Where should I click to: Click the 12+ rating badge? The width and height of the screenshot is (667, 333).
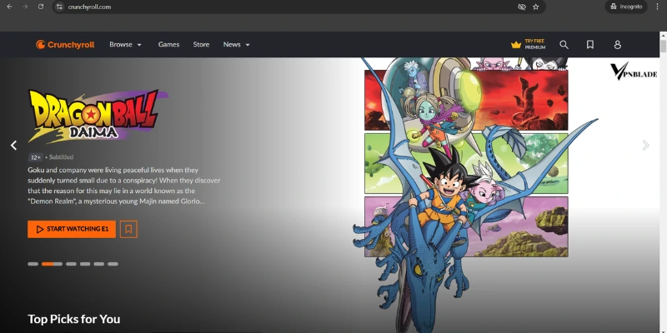(x=35, y=157)
